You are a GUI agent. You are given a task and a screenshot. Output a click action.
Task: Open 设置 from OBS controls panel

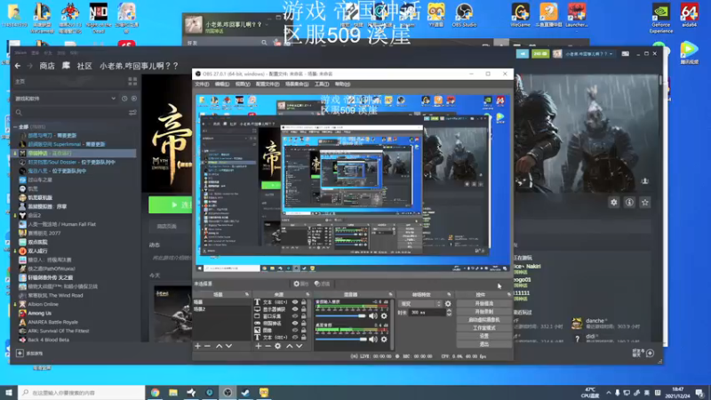[x=483, y=336]
